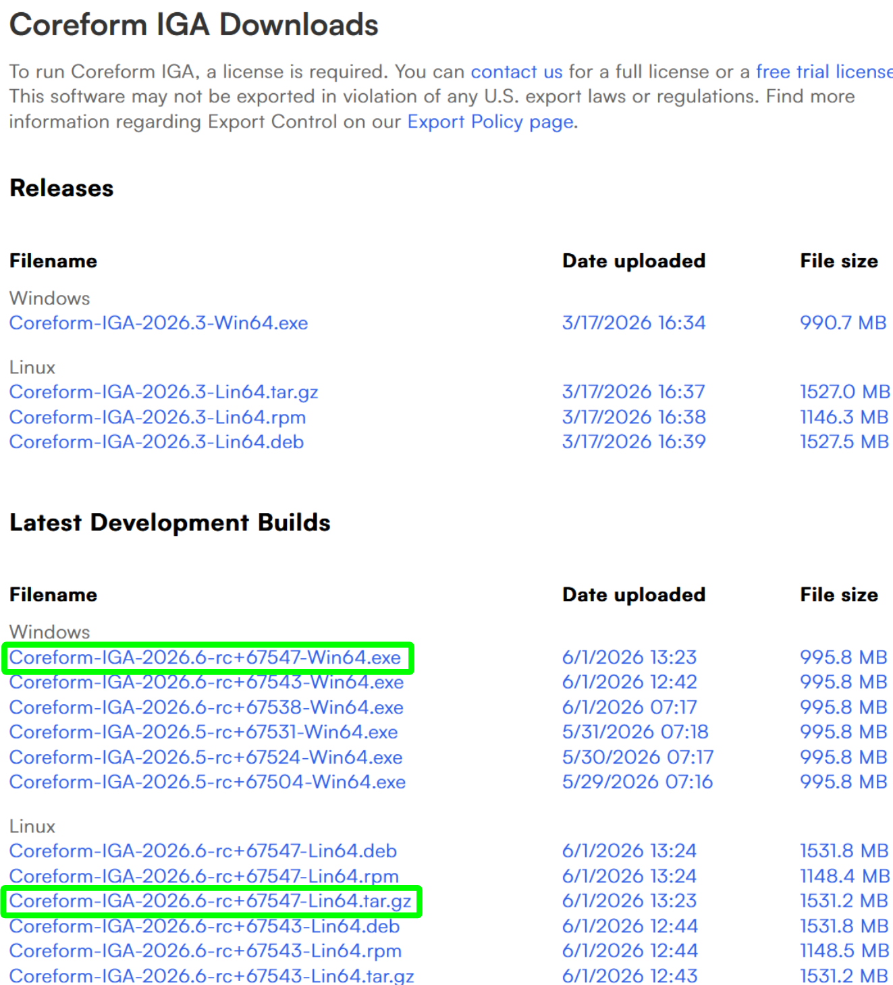Click the "Releases" section heading
The width and height of the screenshot is (893, 985).
61,188
